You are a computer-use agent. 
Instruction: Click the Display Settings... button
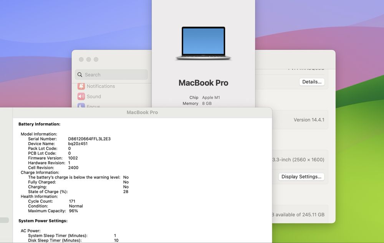tap(301, 177)
